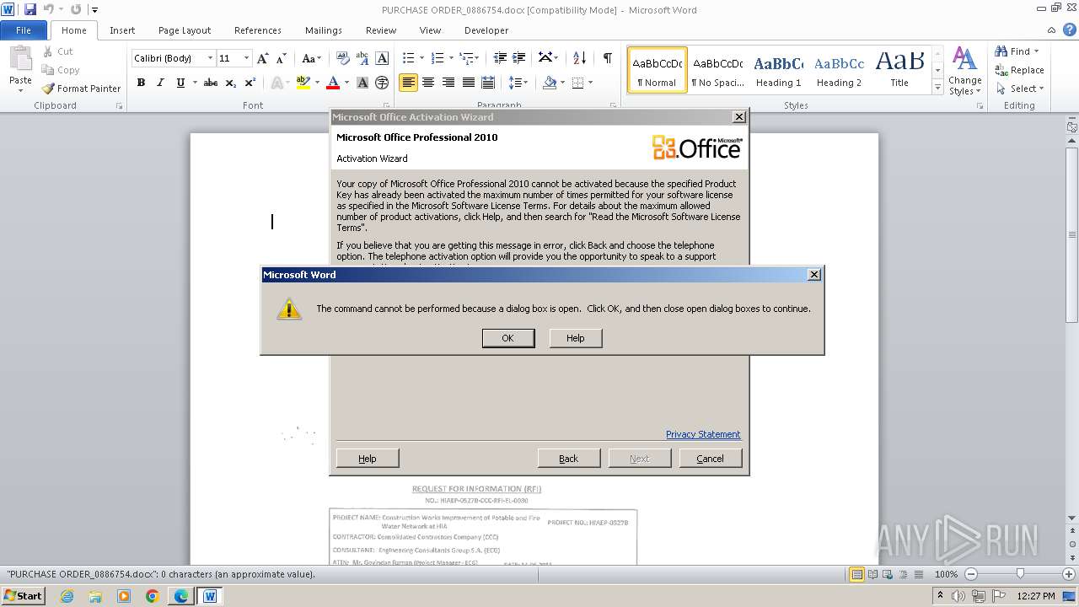Toggle Subscript formatting
This screenshot has height=607, width=1079.
pyautogui.click(x=231, y=83)
